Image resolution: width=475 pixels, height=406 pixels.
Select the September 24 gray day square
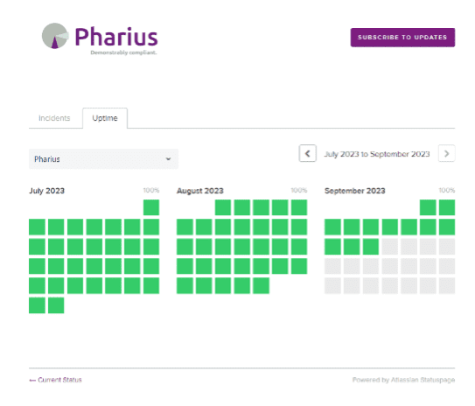(332, 286)
